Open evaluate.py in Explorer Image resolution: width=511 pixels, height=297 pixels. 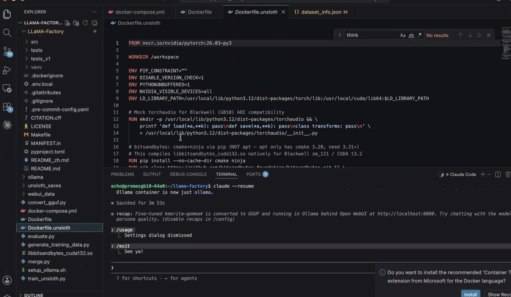coord(41,236)
